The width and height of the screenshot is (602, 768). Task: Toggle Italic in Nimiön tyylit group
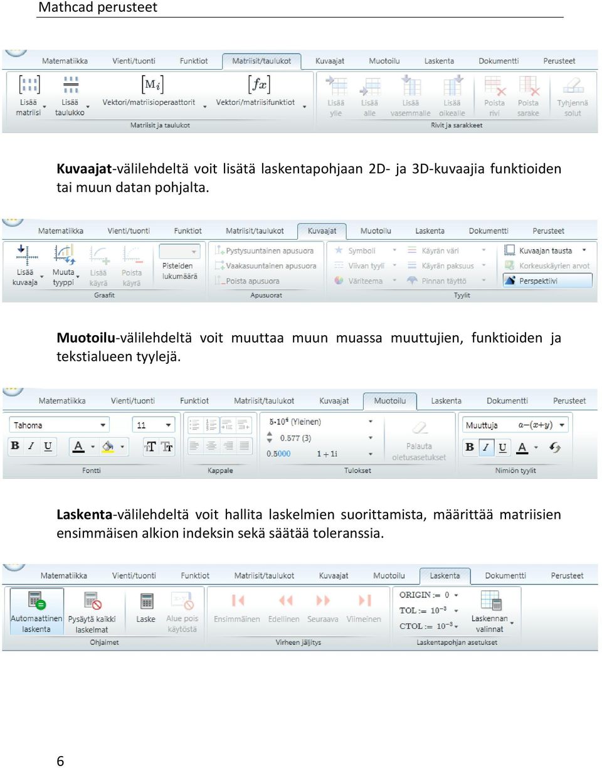click(486, 447)
